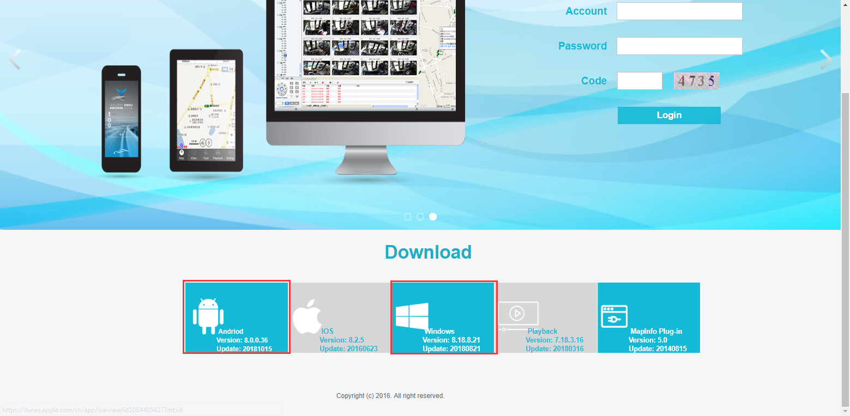The width and height of the screenshot is (850, 416).
Task: Click the Login button
Action: pos(669,115)
